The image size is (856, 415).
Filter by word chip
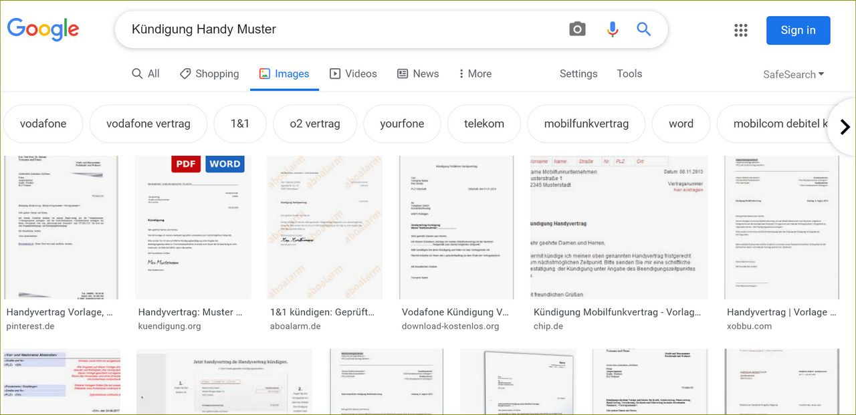click(681, 124)
